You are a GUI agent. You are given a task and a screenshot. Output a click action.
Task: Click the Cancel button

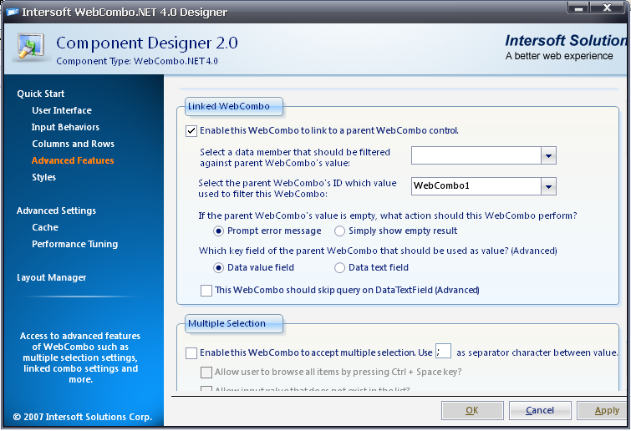540,410
